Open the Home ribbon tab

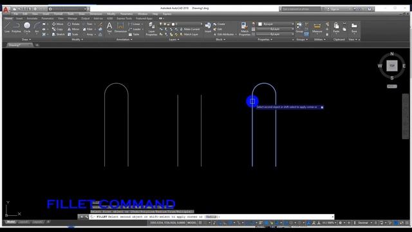click(8, 19)
